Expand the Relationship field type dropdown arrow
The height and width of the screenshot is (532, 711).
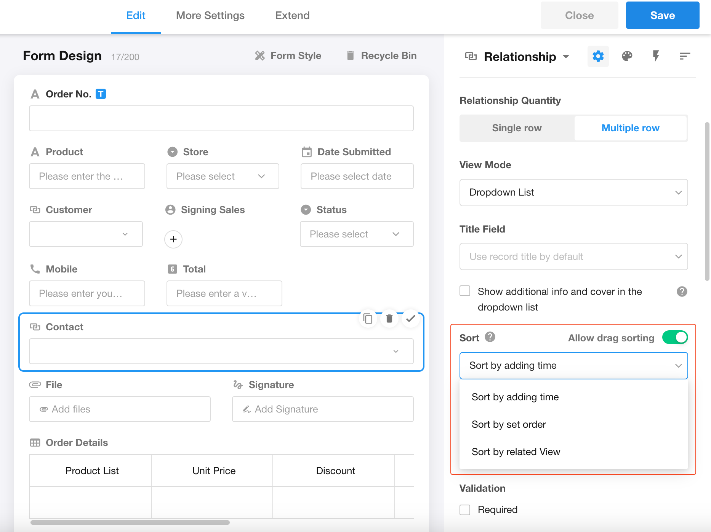coord(566,57)
